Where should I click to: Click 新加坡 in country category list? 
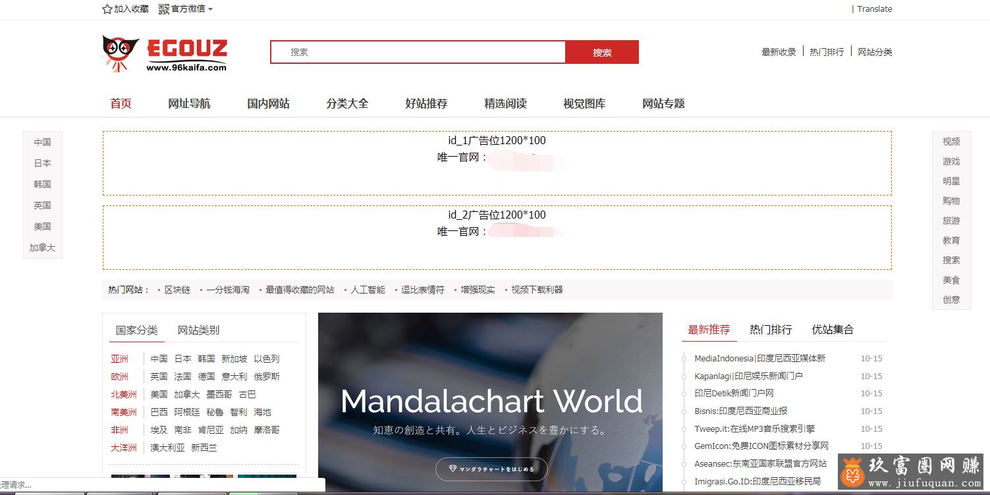(x=234, y=359)
